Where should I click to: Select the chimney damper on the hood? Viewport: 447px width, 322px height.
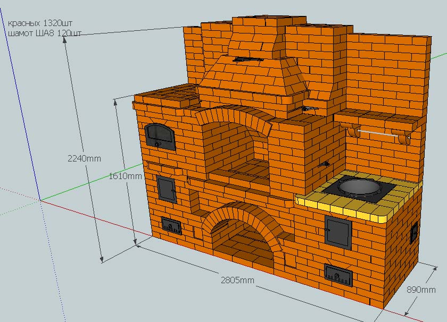(x=246, y=58)
